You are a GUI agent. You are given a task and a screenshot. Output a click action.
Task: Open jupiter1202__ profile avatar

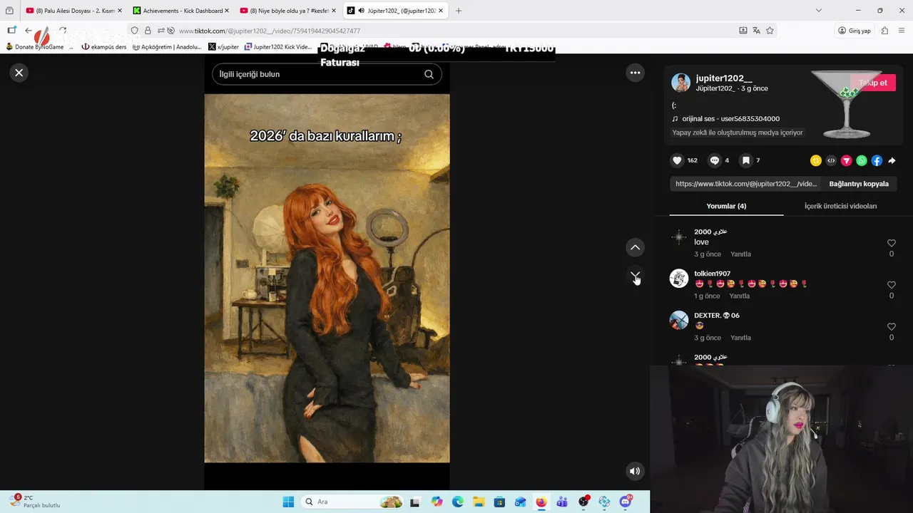pyautogui.click(x=680, y=83)
